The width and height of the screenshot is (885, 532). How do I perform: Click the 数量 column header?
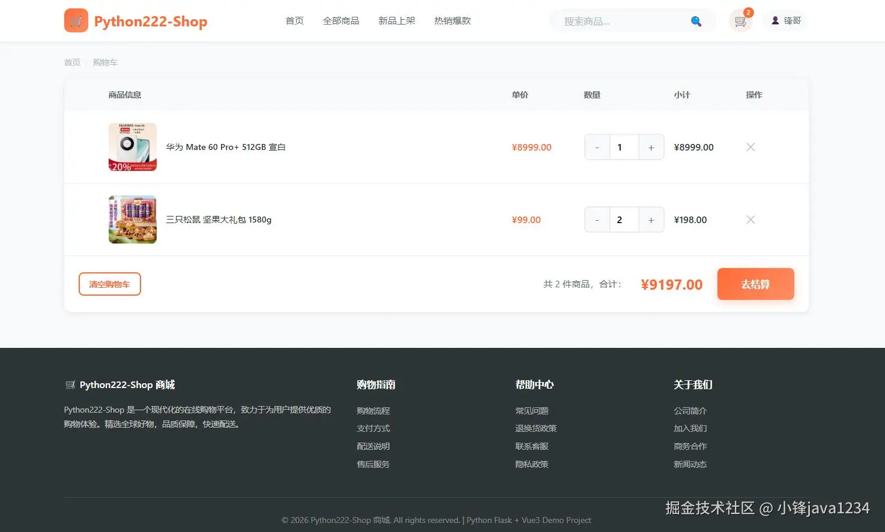coord(592,95)
